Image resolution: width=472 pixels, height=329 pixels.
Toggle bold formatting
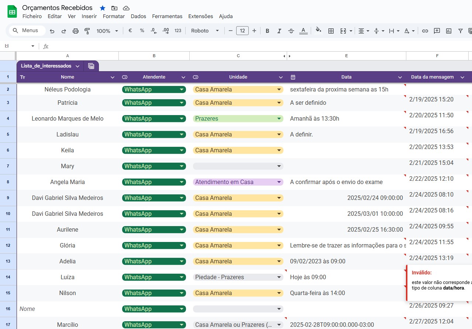click(x=268, y=31)
